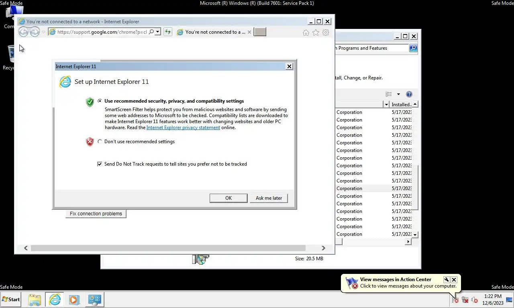Launch Windows Media Player from the taskbar
Viewport: 514px width, 308px height.
pyautogui.click(x=74, y=300)
